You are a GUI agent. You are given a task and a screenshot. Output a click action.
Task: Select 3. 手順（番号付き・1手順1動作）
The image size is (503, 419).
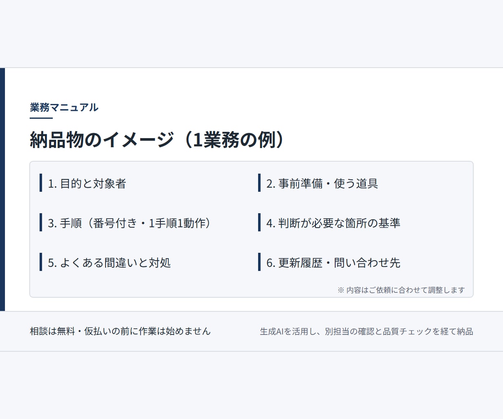coord(129,223)
